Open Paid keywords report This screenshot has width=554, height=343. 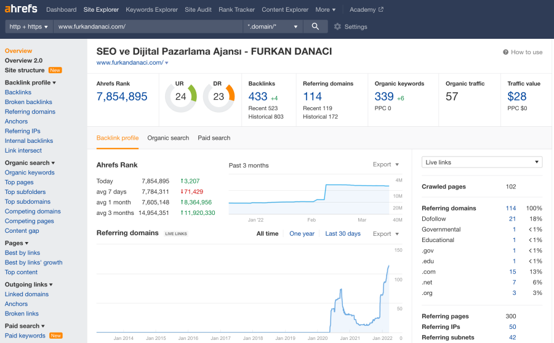pos(25,336)
